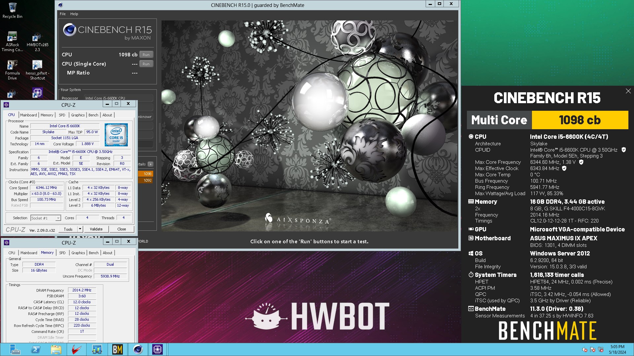Click the Multiplier x 63.0 field
Image resolution: width=634 pixels, height=356 pixels.
pos(47,193)
